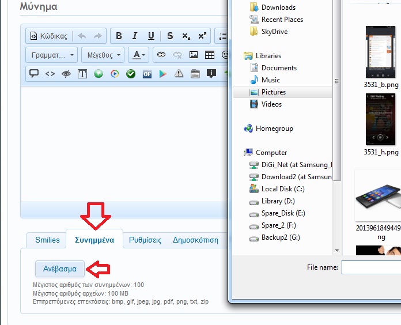Switch to the Smilies tab
Viewport: 401px width, 325px height.
point(47,240)
